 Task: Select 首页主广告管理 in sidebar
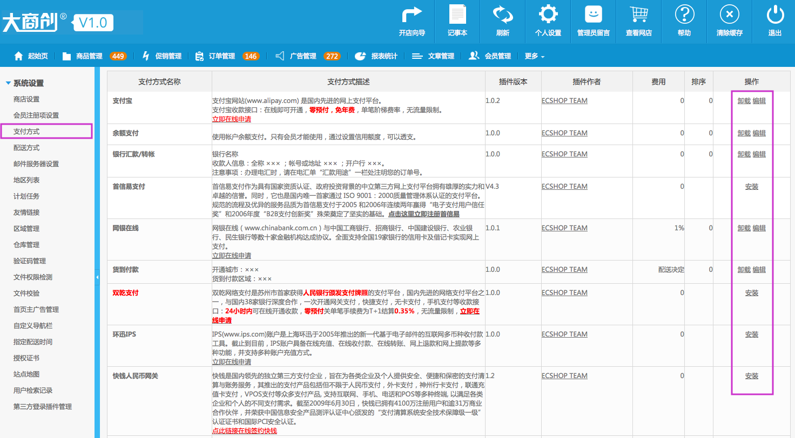pyautogui.click(x=36, y=310)
